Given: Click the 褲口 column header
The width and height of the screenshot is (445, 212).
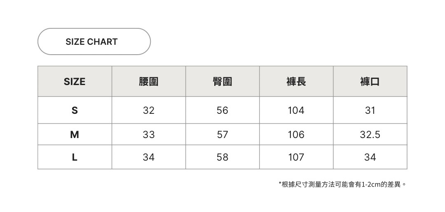Looking at the screenshot, I should point(370,82).
